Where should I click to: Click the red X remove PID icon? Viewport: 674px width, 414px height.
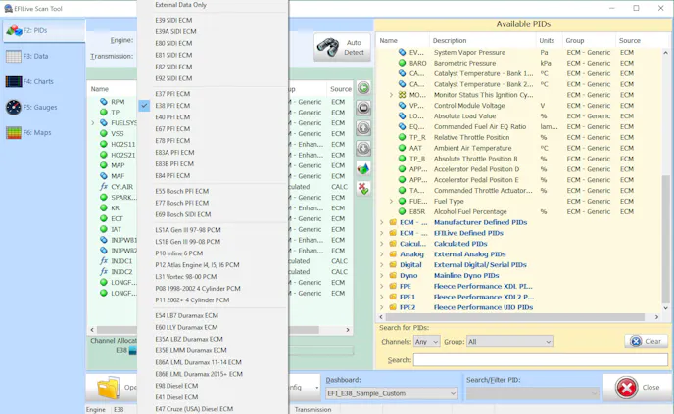click(363, 188)
